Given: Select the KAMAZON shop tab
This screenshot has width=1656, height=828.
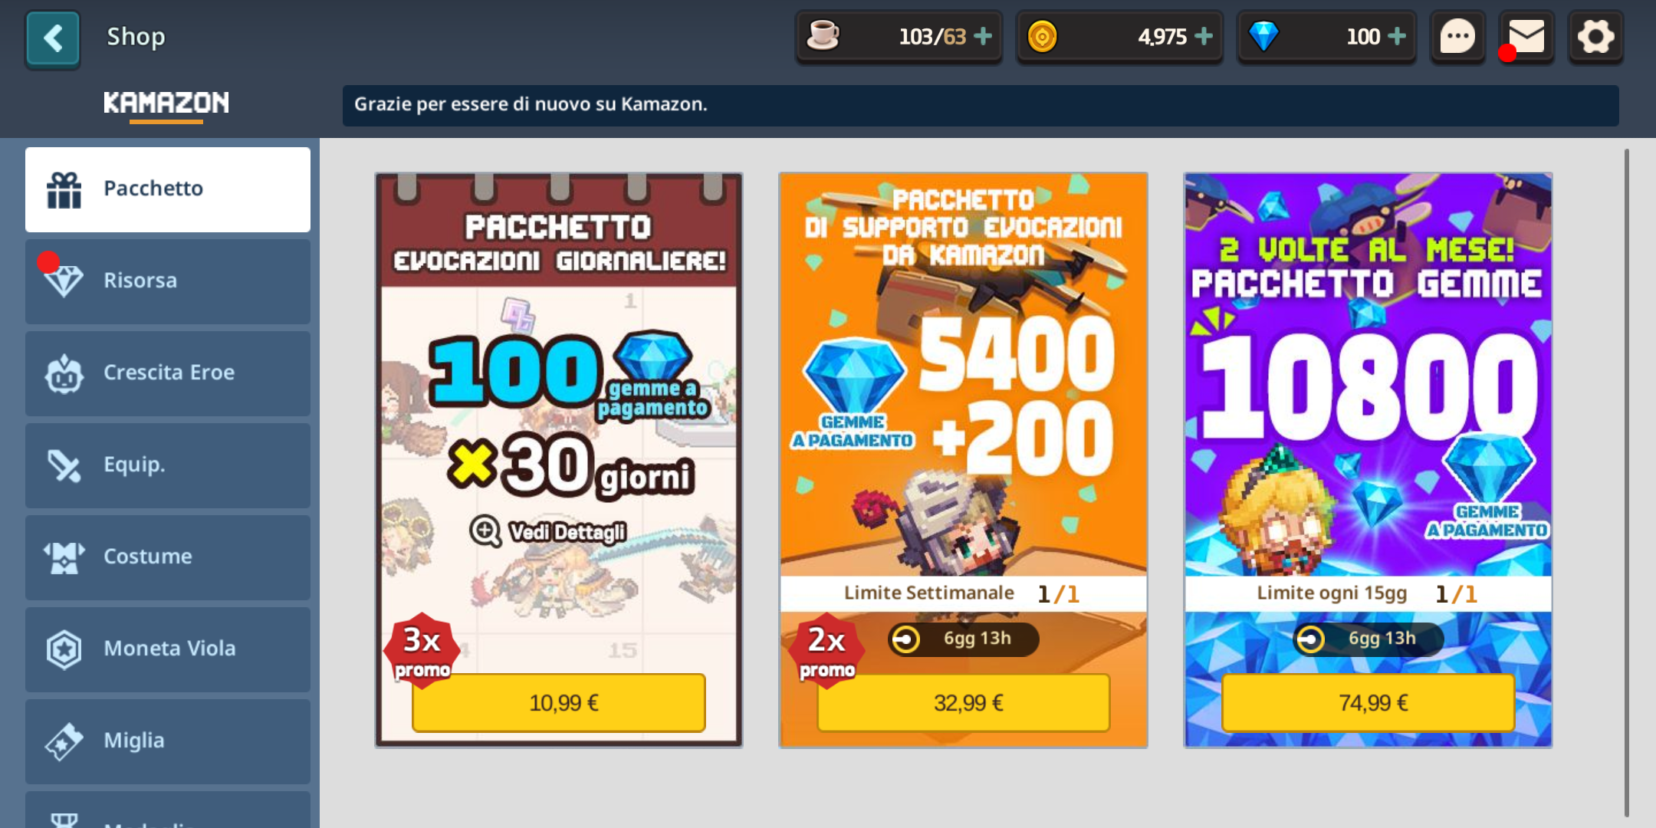Looking at the screenshot, I should 166,103.
